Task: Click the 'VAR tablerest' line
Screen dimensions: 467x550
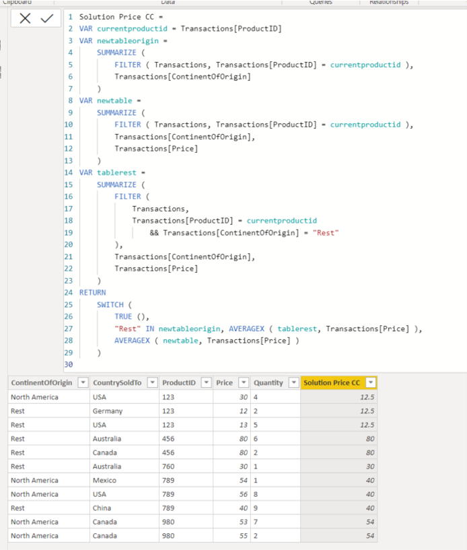Action: pos(112,172)
